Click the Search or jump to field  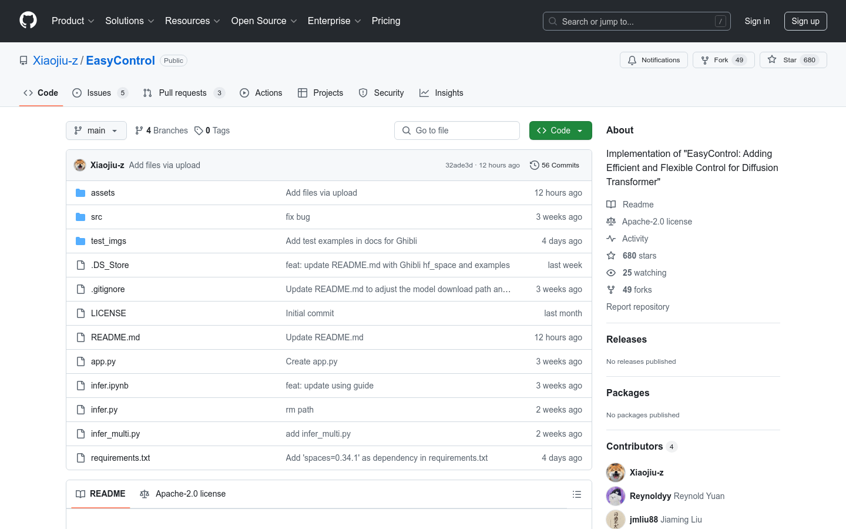tap(637, 21)
